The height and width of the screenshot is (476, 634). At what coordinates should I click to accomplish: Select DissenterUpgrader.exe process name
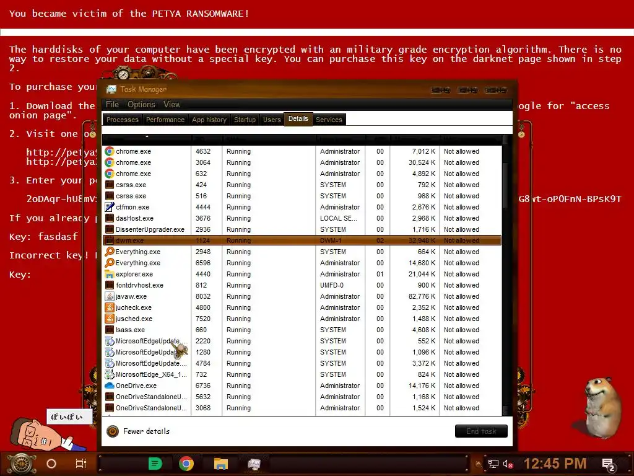[x=150, y=229]
